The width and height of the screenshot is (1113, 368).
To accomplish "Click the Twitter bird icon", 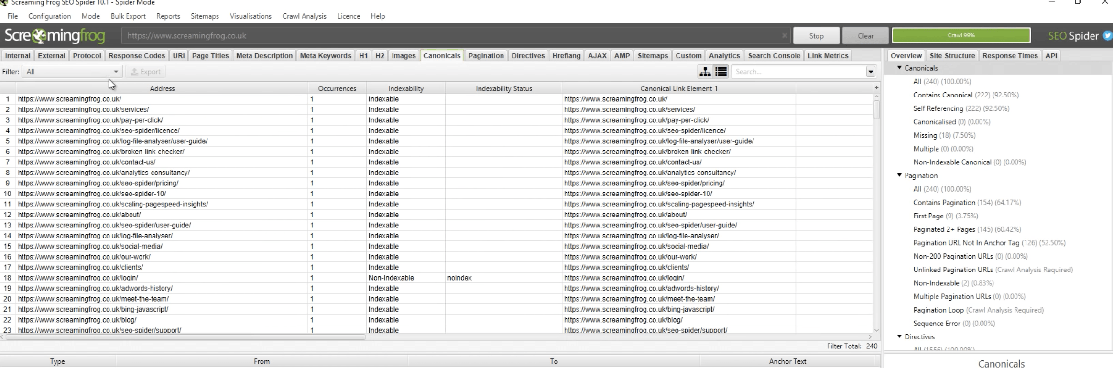I will point(1108,36).
